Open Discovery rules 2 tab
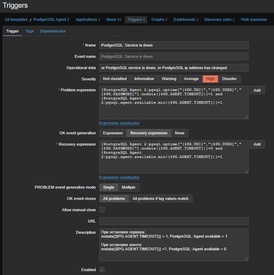This screenshot has width=274, height=275. tap(219, 19)
